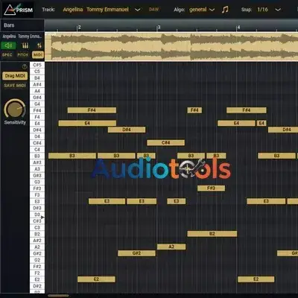Click the G3 piano key
This screenshot has height=298, width=298.
coord(37,182)
